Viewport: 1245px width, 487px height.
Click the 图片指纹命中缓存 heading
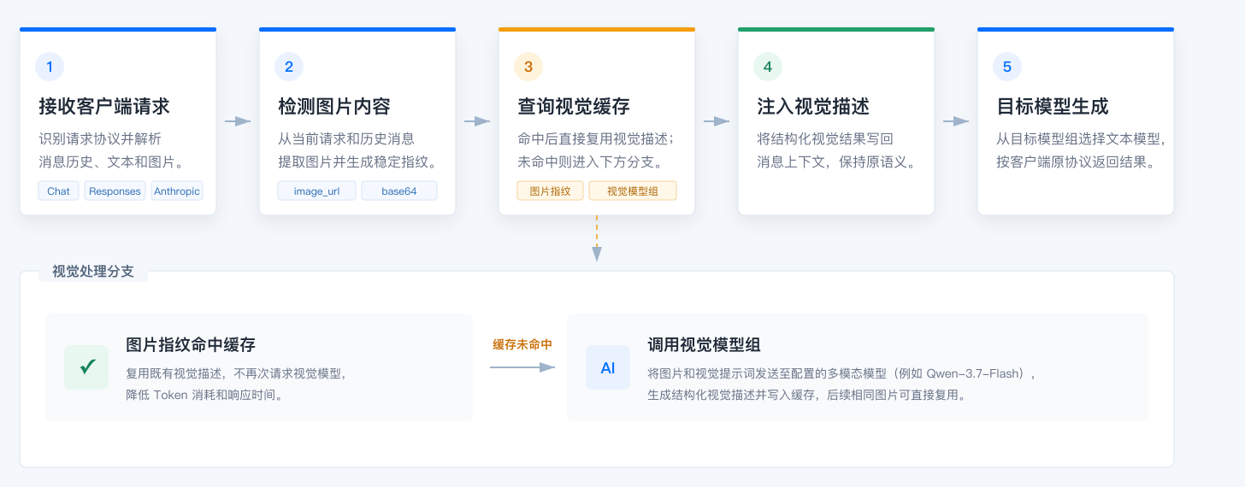191,345
